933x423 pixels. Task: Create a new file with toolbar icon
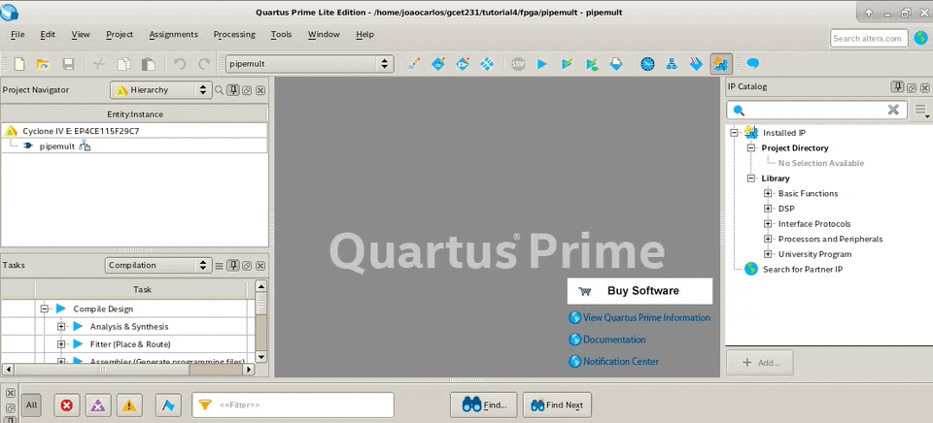[x=19, y=64]
